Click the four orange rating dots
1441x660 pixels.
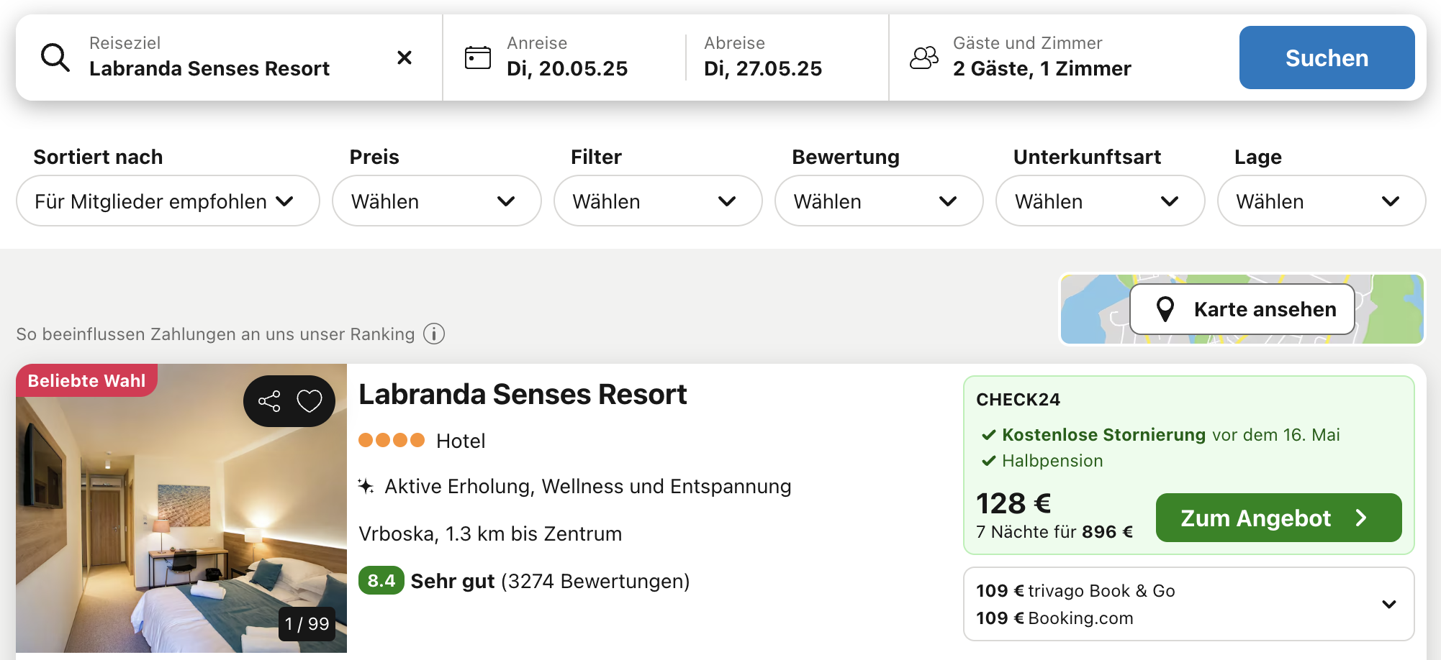(x=392, y=440)
